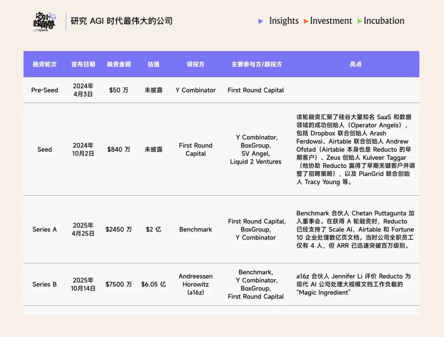Select the orange triangle before Investment
444x337 pixels.
306,21
